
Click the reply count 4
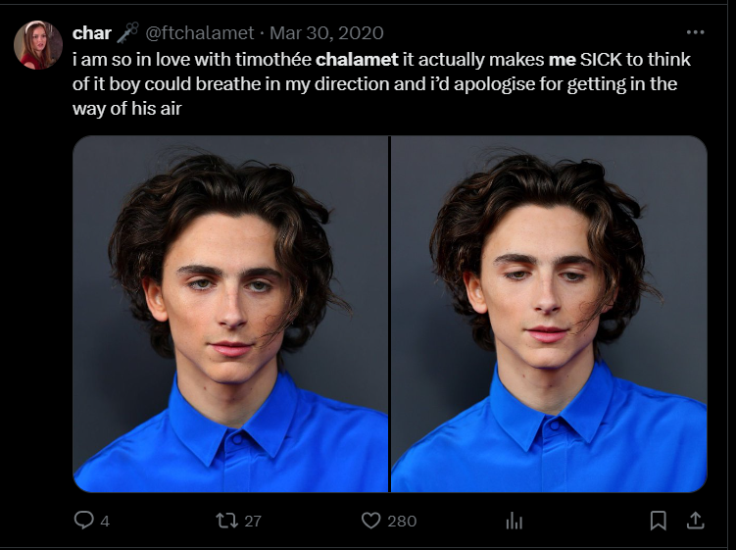coord(105,522)
